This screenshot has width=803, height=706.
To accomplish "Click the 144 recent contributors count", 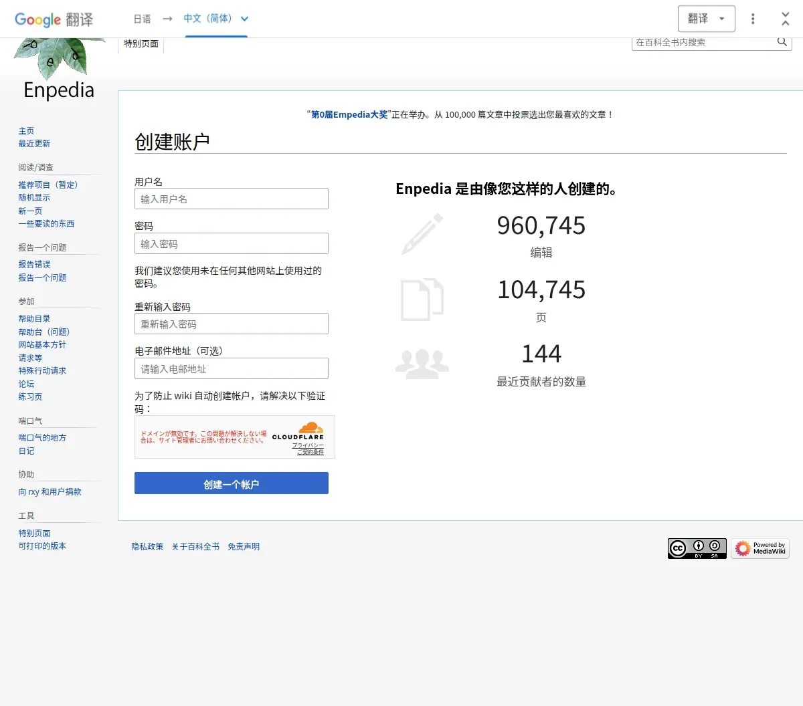I will [541, 354].
